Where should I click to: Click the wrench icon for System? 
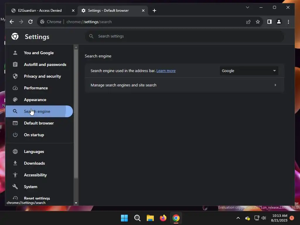pos(15,187)
